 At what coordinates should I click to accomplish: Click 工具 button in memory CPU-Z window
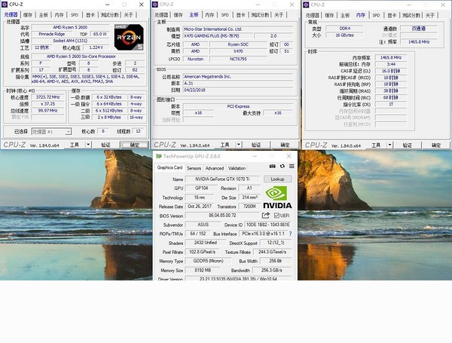pos(376,145)
